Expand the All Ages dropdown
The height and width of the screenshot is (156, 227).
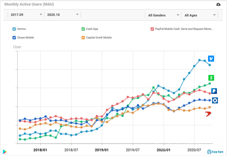click(x=200, y=15)
